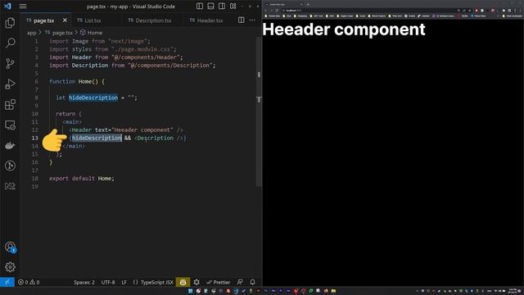524x295 pixels.
Task: Open the taskbar clock and date
Action: pos(513,291)
